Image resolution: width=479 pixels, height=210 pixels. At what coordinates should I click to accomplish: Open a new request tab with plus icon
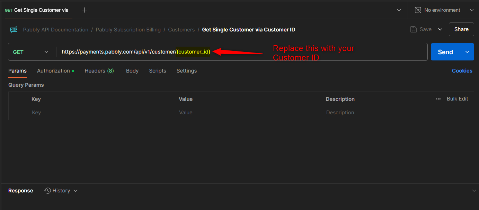tap(84, 10)
